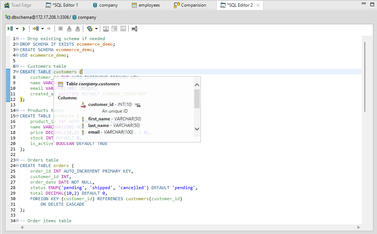Open the step-execute dropdown arrow
This screenshot has height=234, width=377.
42,29
